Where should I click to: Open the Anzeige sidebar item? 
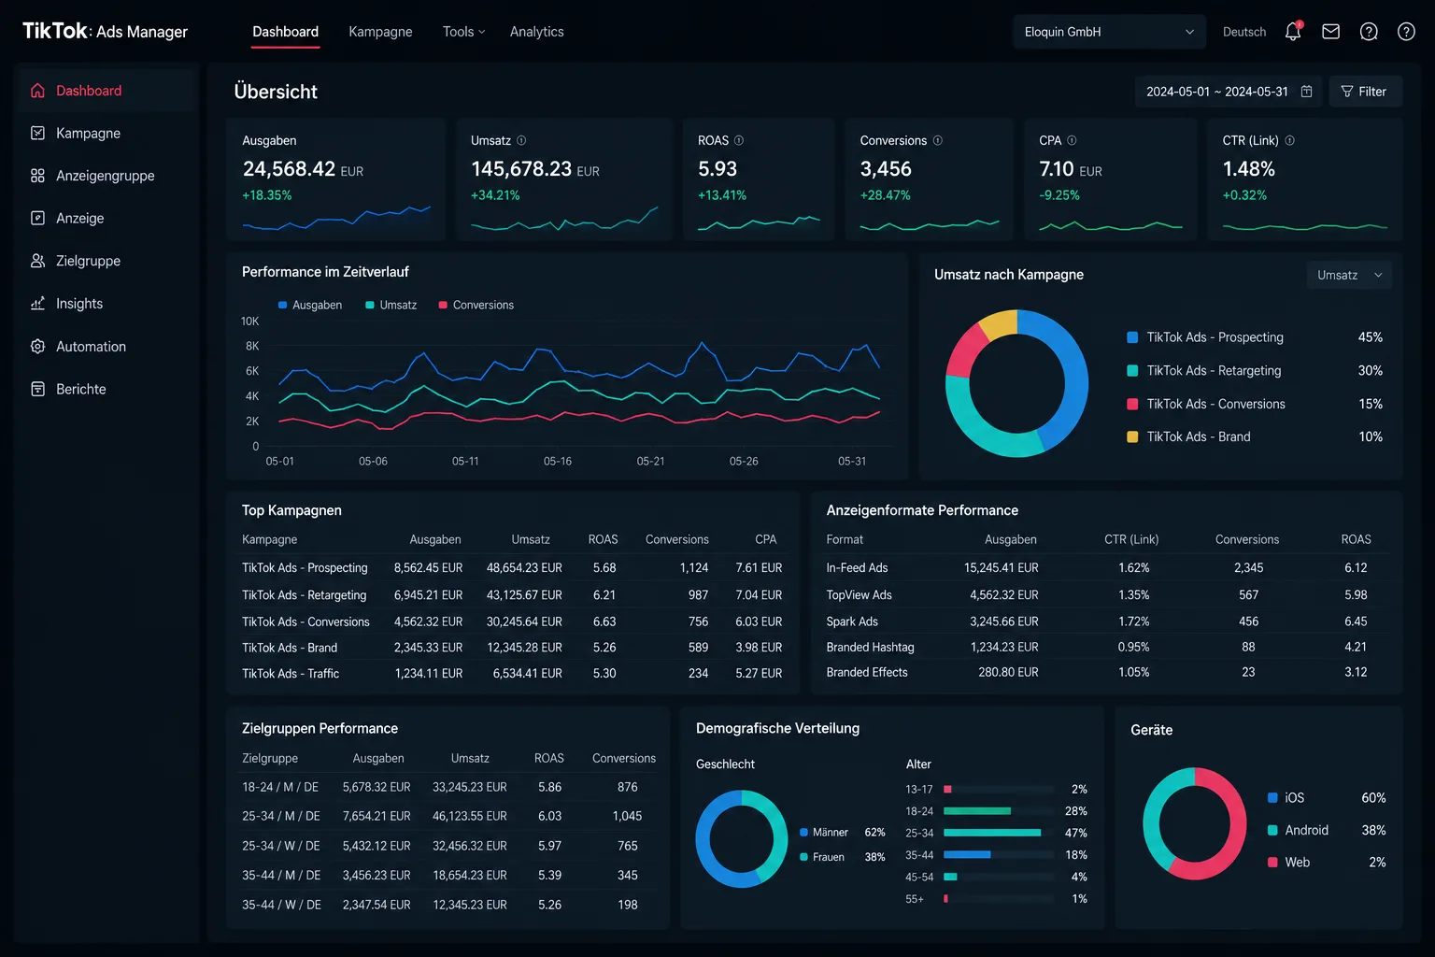(105, 219)
